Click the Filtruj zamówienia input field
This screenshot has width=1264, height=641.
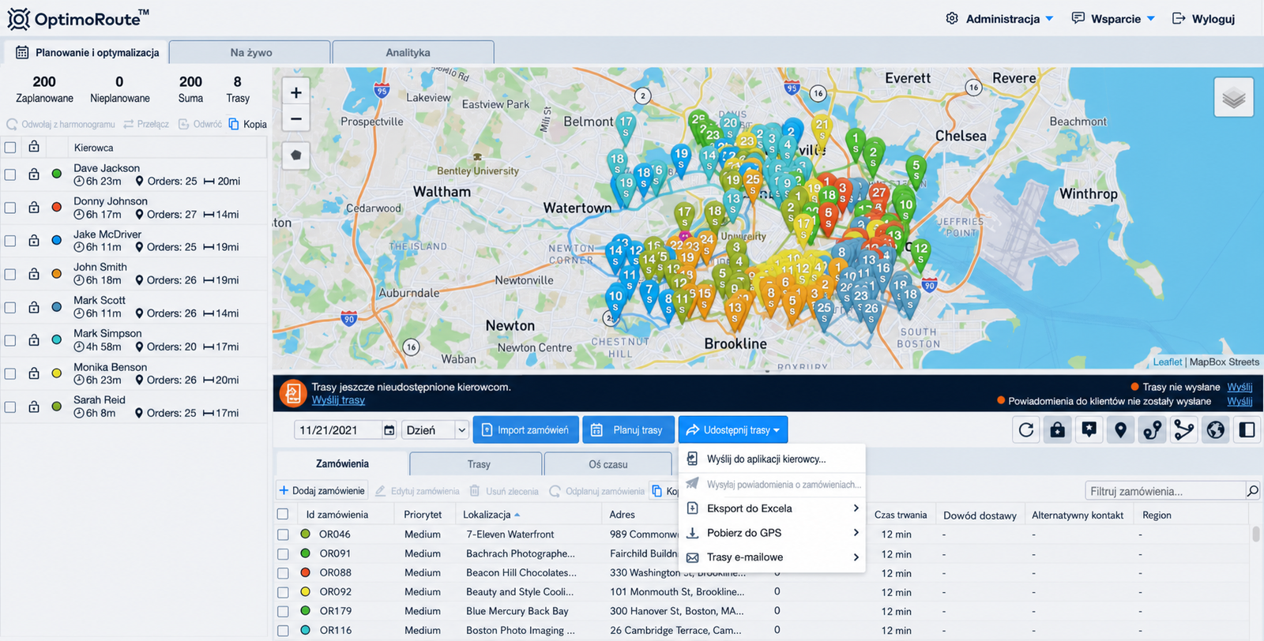[x=1166, y=491]
